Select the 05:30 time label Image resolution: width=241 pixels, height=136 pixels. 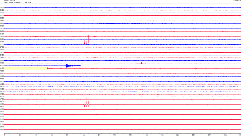click(2, 37)
